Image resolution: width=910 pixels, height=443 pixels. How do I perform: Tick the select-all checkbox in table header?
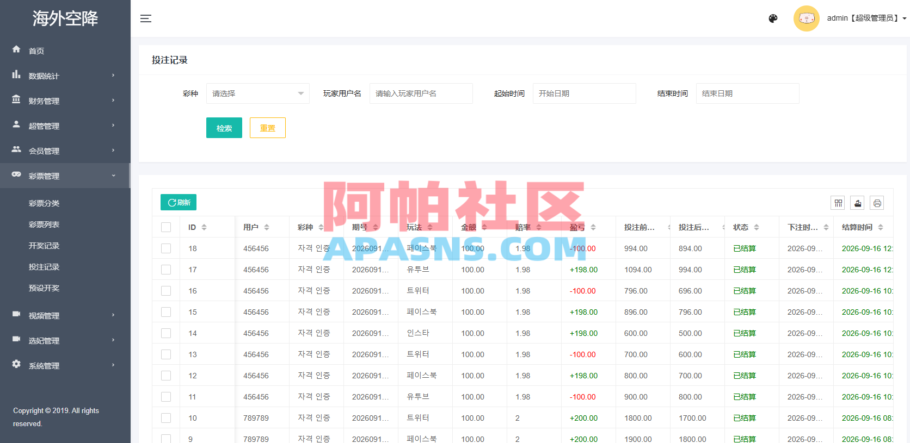(166, 227)
